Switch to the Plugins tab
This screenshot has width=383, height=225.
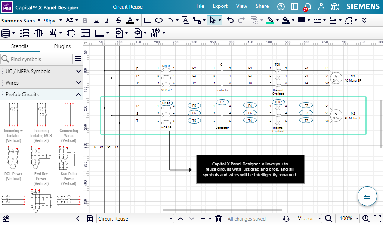(62, 46)
